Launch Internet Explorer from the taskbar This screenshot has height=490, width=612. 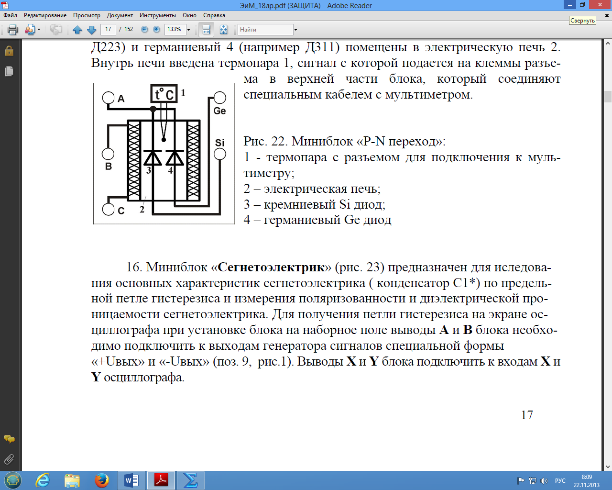coord(43,480)
